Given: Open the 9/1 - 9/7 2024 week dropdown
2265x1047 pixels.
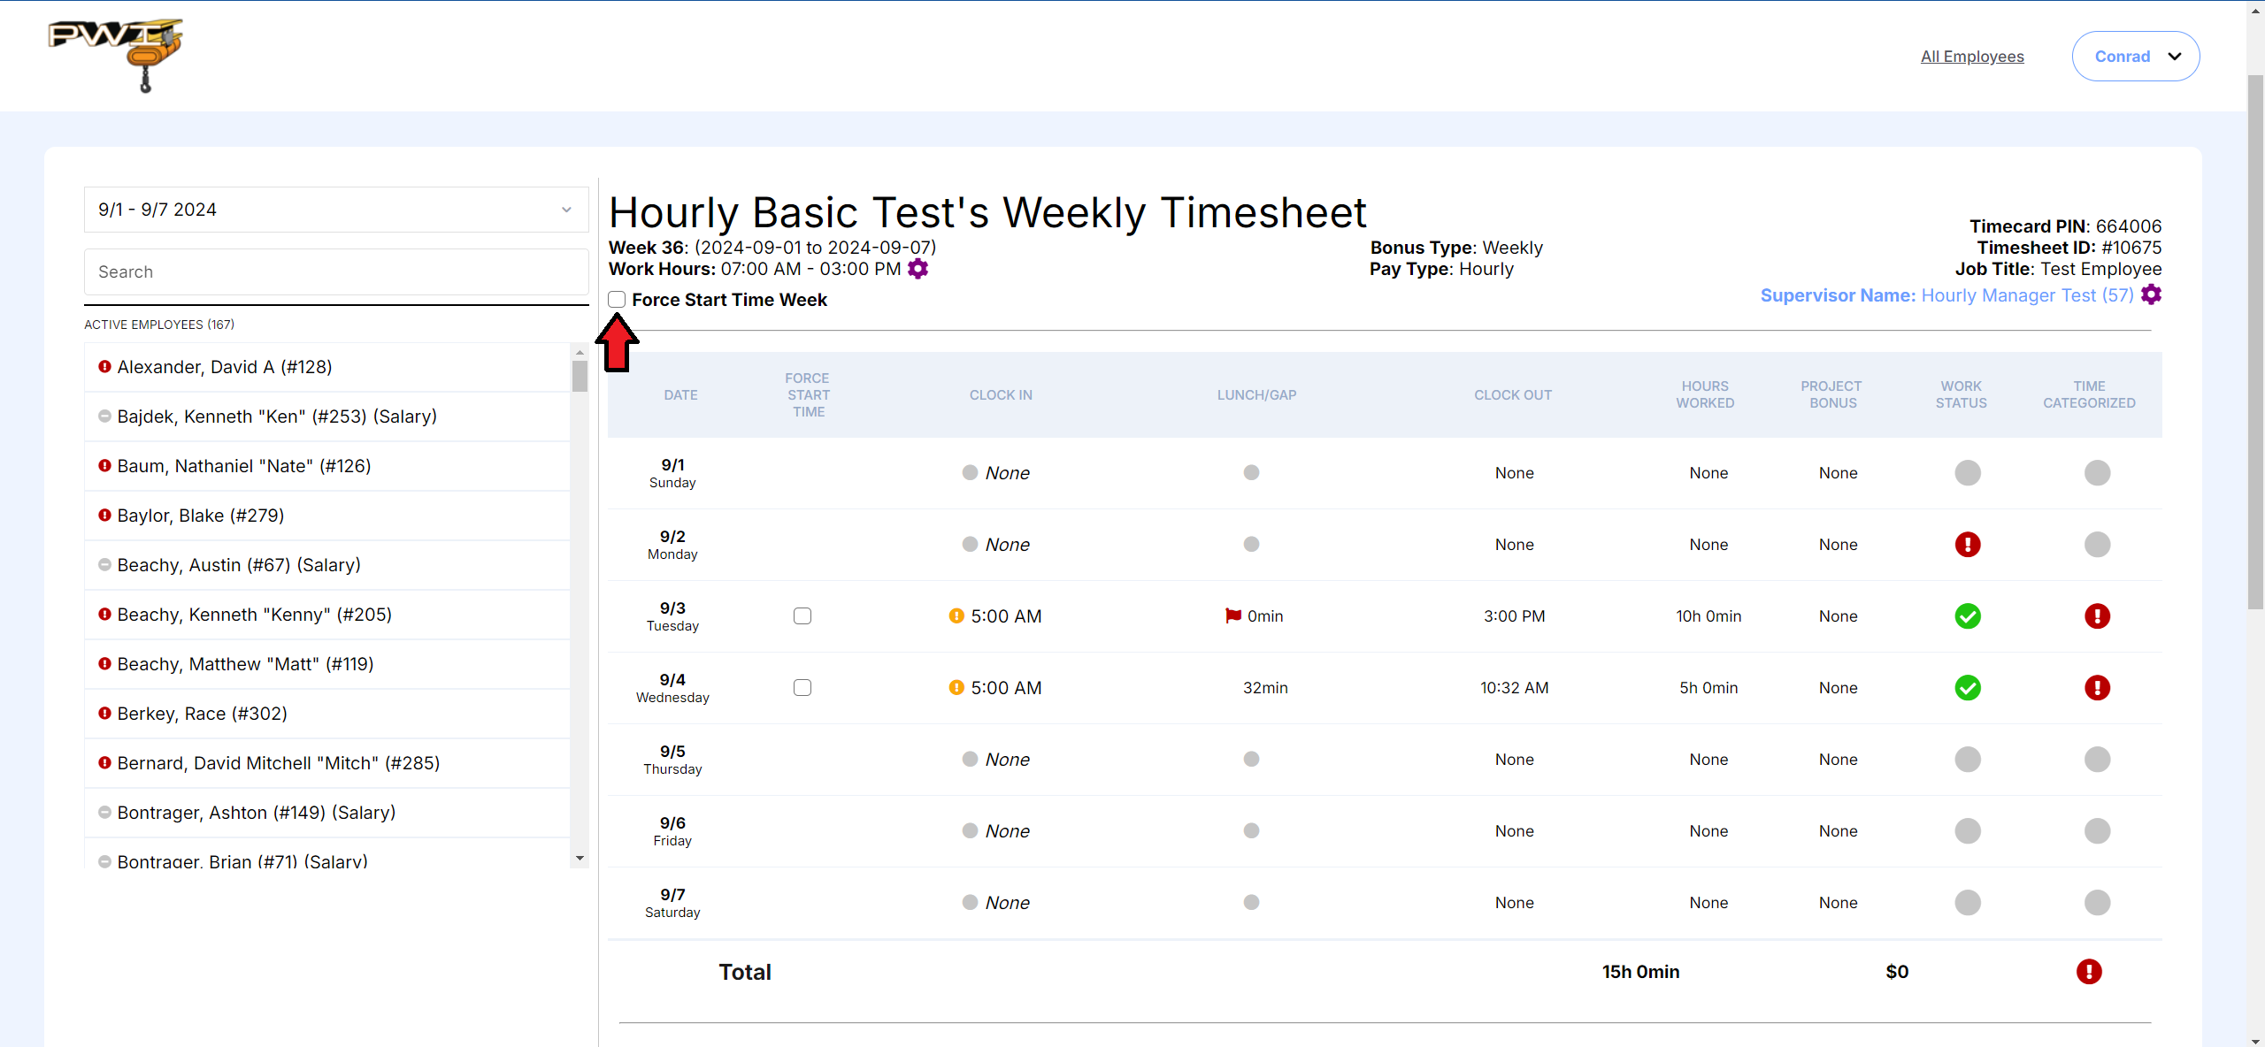Looking at the screenshot, I should click(x=336, y=210).
